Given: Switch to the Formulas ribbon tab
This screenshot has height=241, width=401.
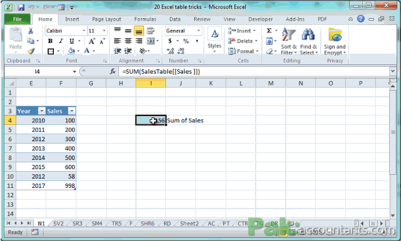Looking at the screenshot, I should click(x=145, y=19).
